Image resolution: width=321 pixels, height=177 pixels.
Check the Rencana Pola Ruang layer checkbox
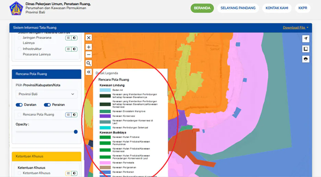20,115
